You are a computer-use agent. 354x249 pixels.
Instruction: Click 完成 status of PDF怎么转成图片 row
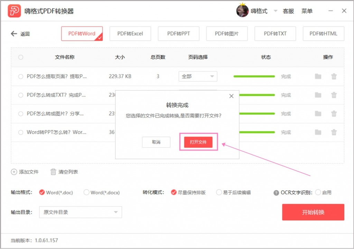click(x=286, y=114)
